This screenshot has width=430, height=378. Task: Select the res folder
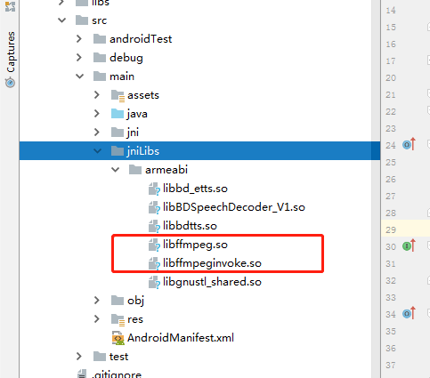coord(135,319)
